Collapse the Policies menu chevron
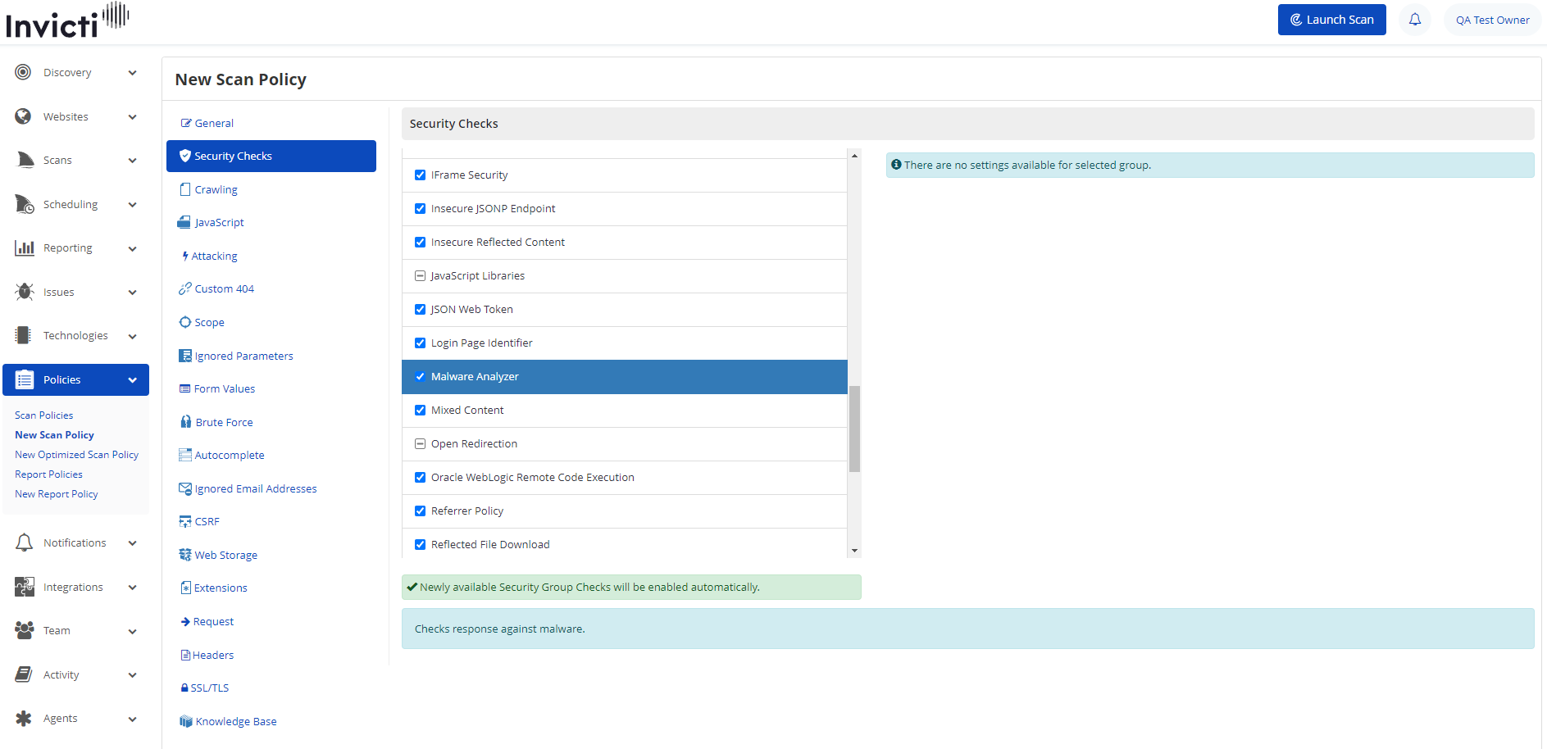Image resolution: width=1547 pixels, height=749 pixels. click(132, 380)
